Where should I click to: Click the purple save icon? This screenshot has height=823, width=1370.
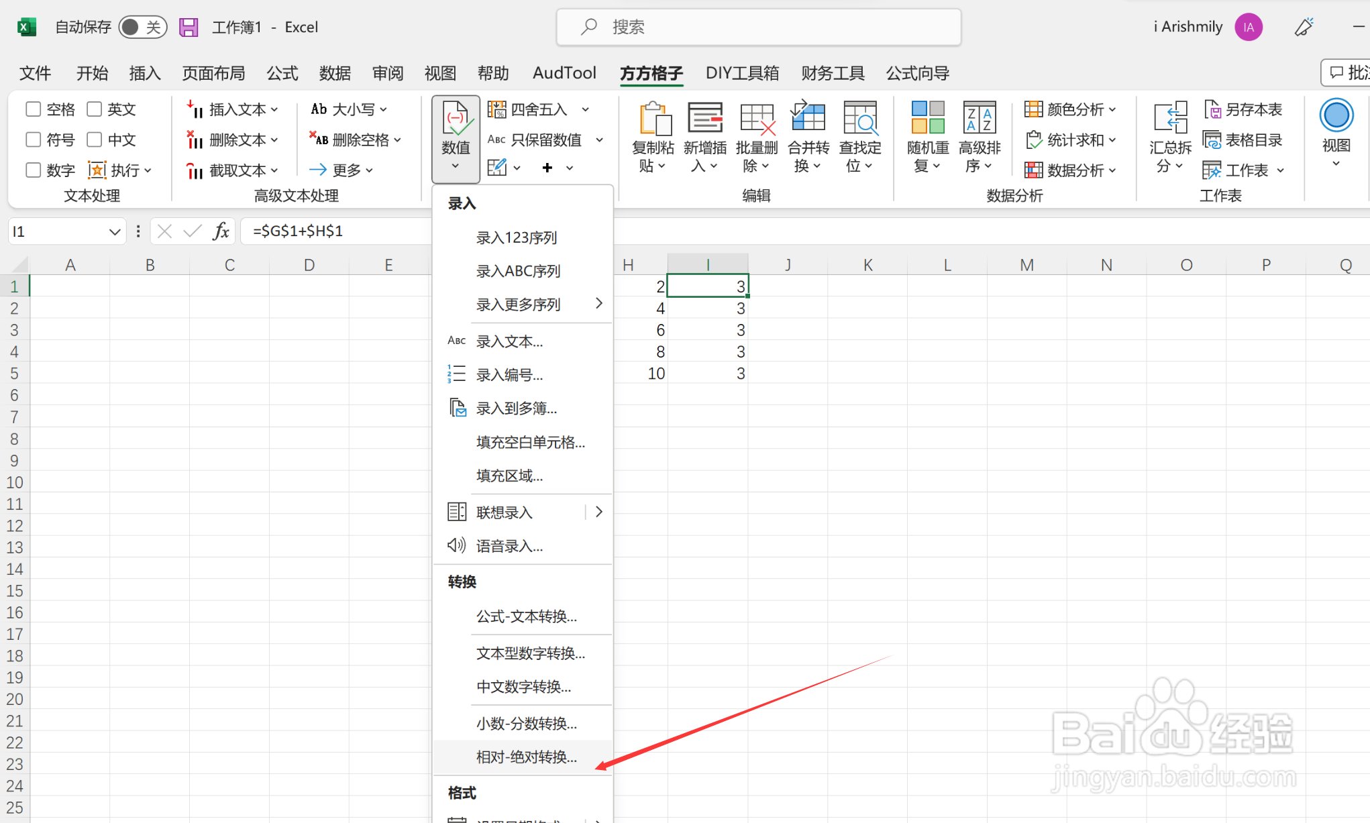[x=189, y=27]
